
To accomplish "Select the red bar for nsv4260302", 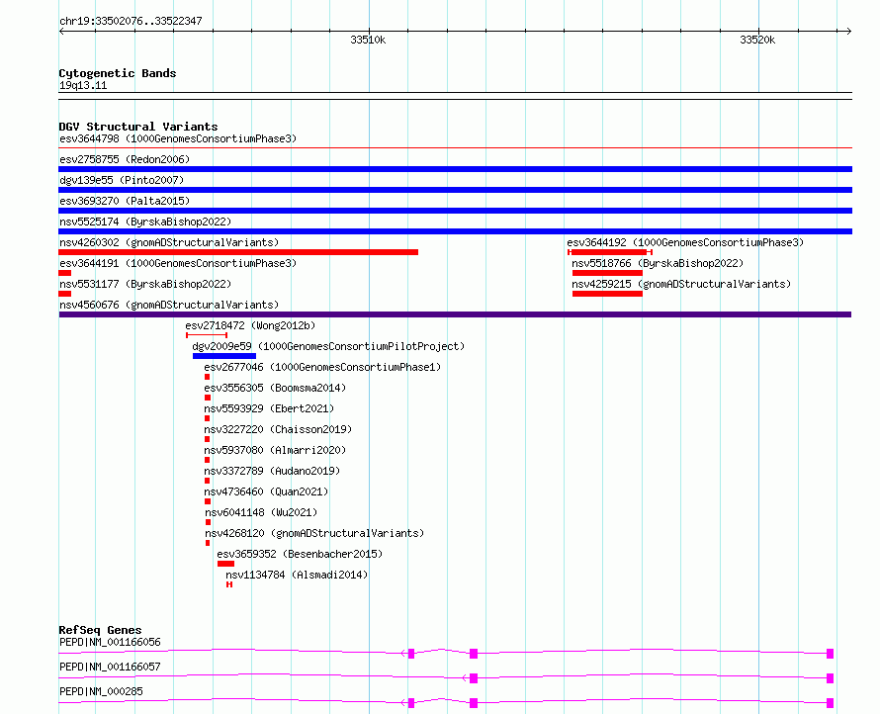I will [238, 252].
